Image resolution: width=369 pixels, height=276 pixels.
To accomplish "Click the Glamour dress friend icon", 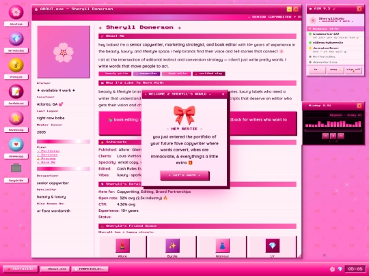I will click(x=222, y=245).
